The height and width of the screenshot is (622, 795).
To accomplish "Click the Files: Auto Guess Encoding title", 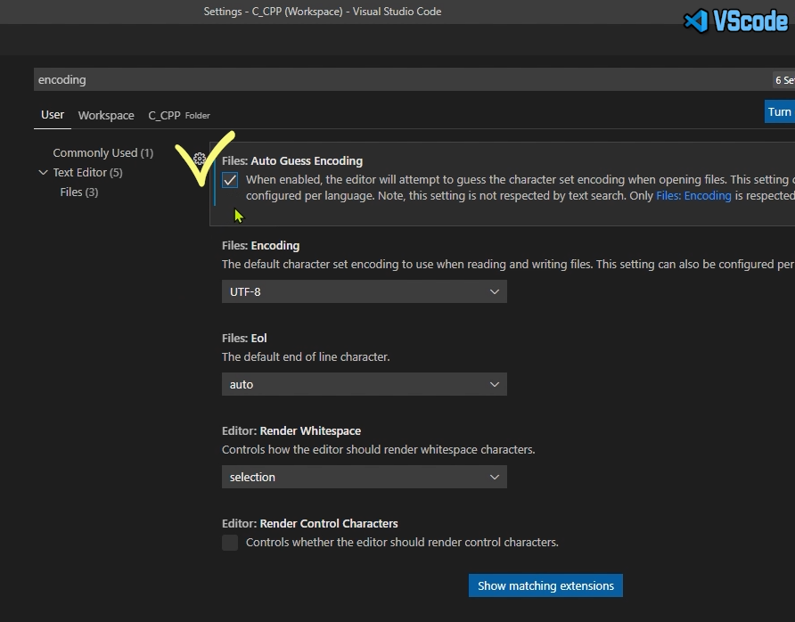I will 292,160.
